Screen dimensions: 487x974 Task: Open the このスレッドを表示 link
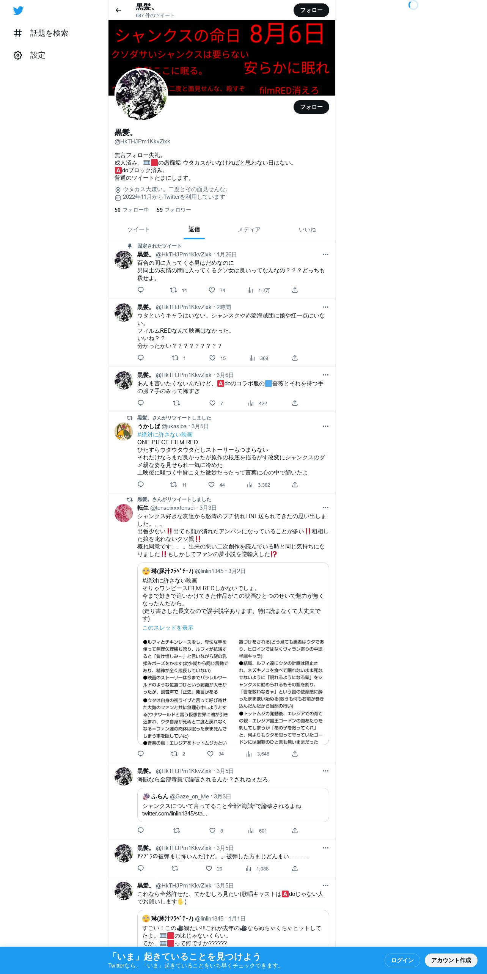pos(168,628)
